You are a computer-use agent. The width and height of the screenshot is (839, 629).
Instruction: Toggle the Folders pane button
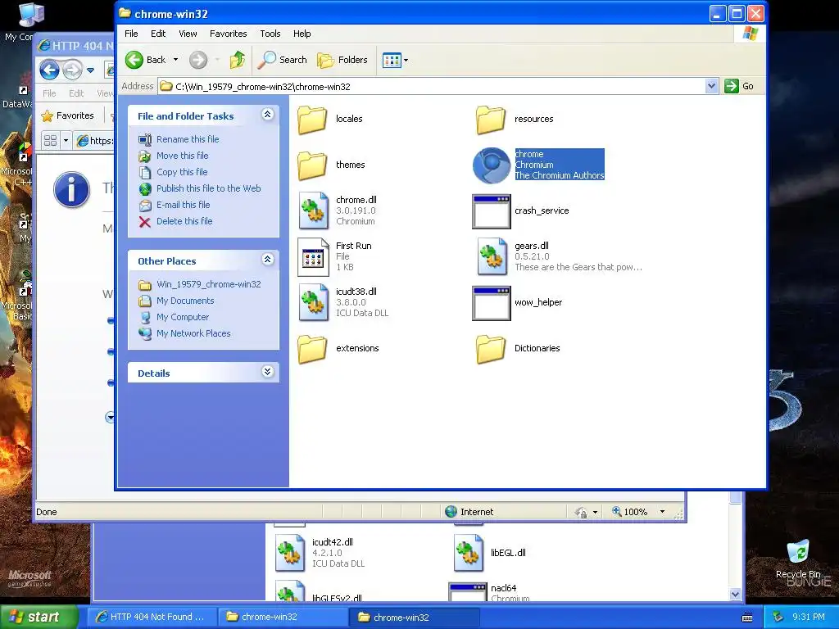[342, 60]
